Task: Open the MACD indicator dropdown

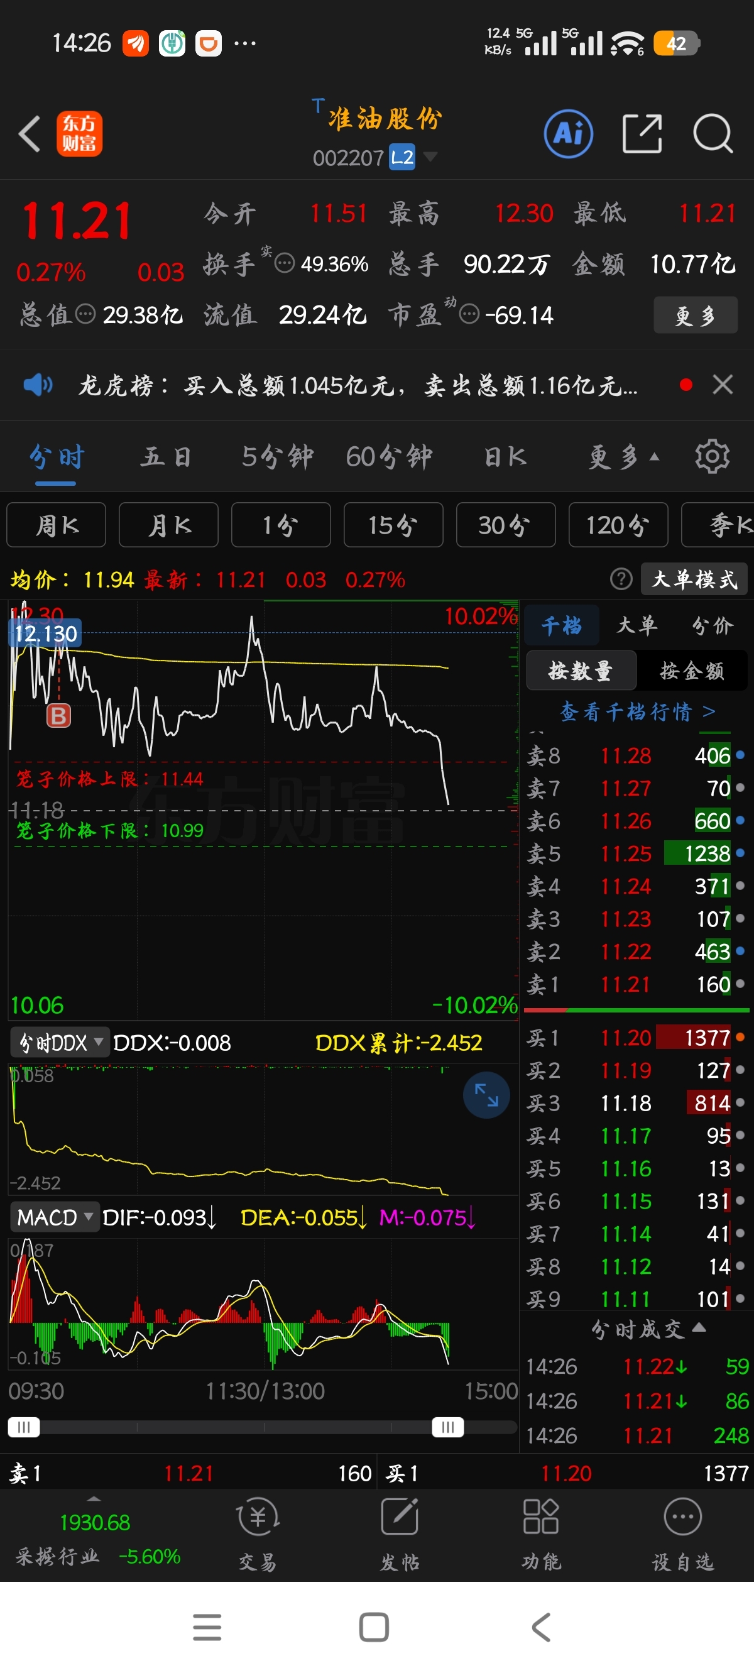Action: click(55, 1217)
